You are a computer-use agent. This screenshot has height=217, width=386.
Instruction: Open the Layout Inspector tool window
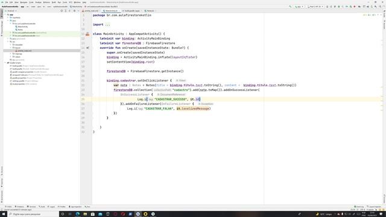point(374,207)
